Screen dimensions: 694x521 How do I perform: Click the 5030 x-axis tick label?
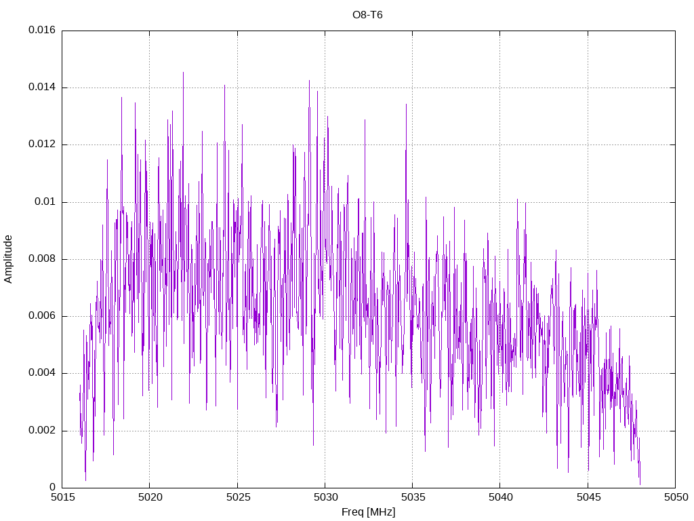click(x=326, y=497)
